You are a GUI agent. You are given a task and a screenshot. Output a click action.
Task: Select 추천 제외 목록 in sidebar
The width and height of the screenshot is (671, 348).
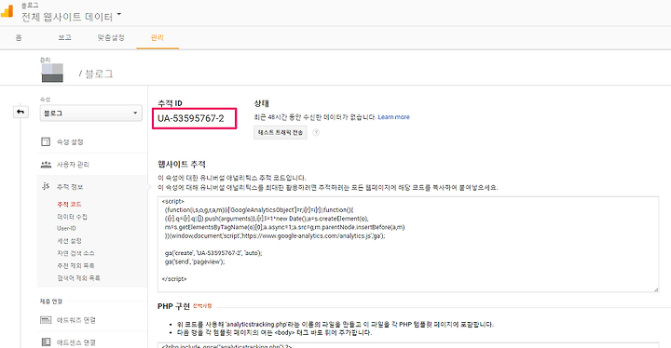point(75,266)
